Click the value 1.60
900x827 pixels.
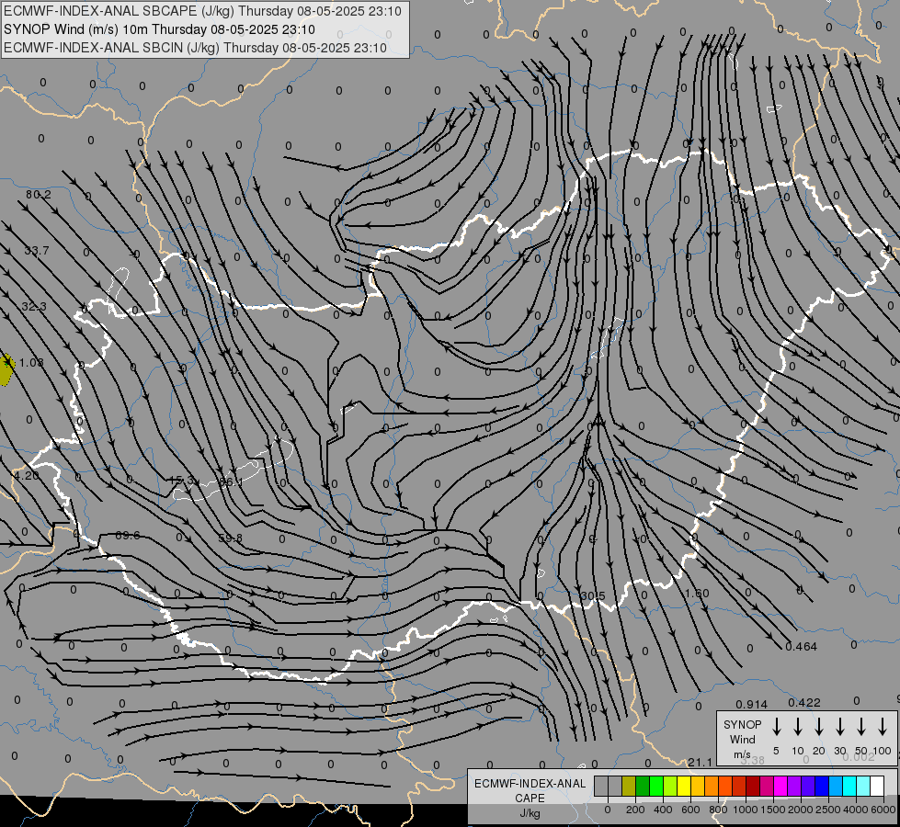(697, 593)
